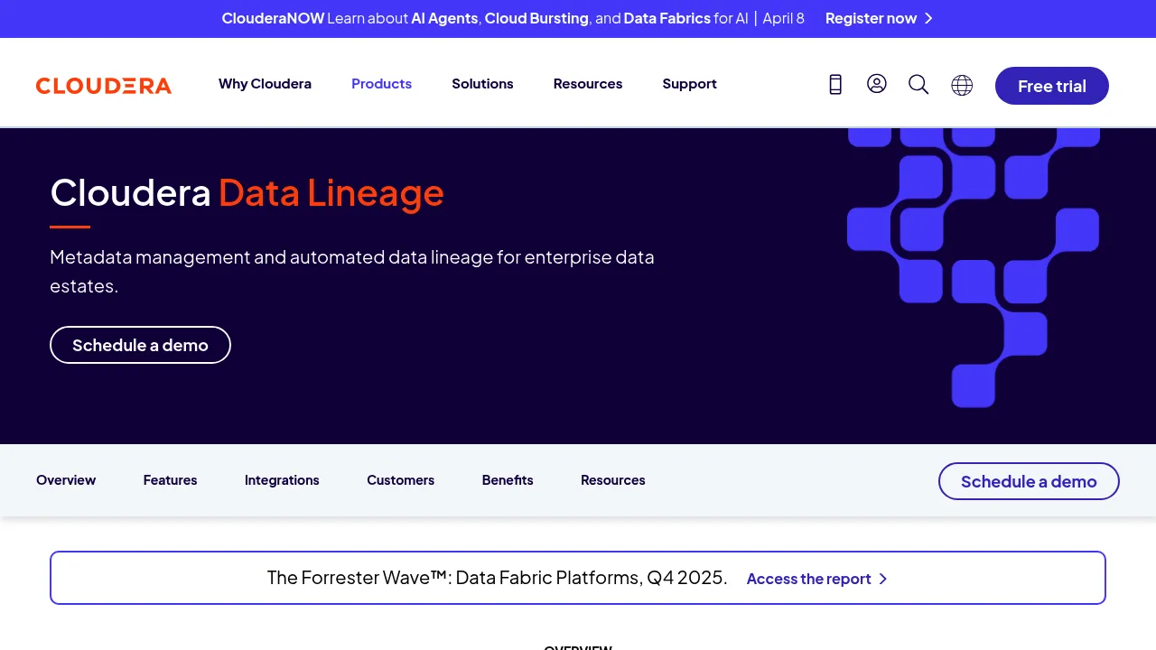The width and height of the screenshot is (1156, 650).
Task: Click the Metadata management description text
Action: 352,271
